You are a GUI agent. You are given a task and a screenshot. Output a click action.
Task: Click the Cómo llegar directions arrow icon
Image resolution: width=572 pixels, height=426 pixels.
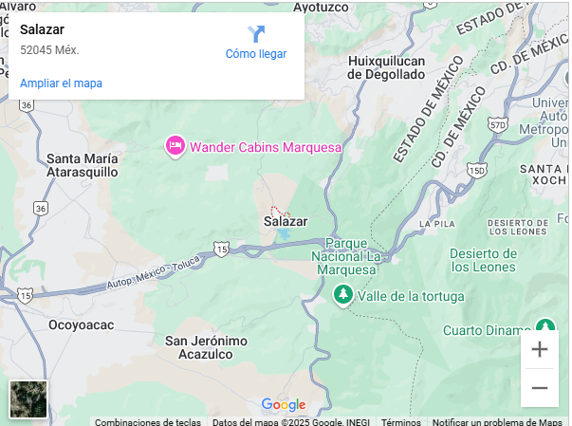(256, 33)
